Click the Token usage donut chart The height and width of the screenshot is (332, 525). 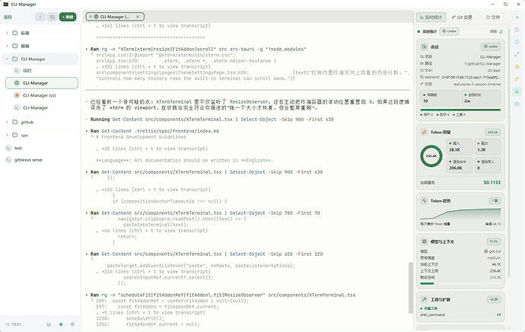click(x=431, y=156)
